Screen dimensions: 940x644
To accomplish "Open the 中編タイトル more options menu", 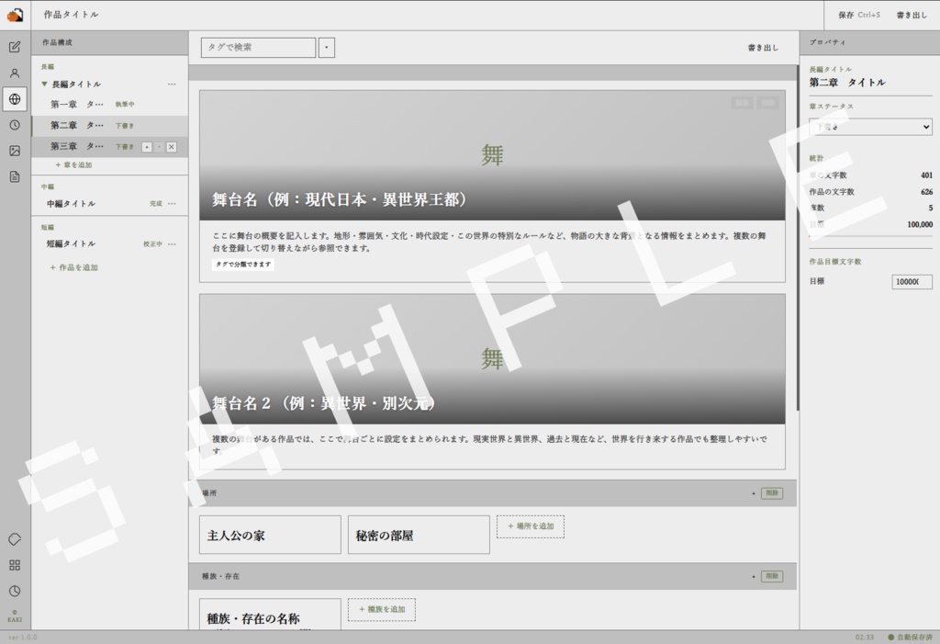I will (172, 203).
